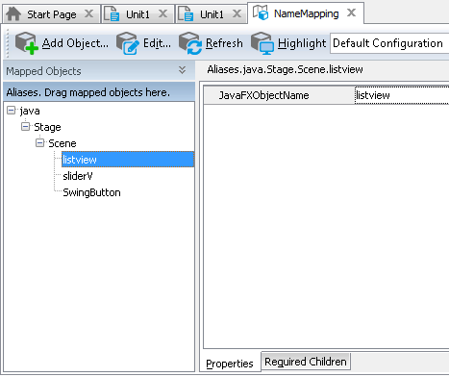The height and width of the screenshot is (377, 449).
Task: Collapse the Scene tree node
Action: click(39, 143)
